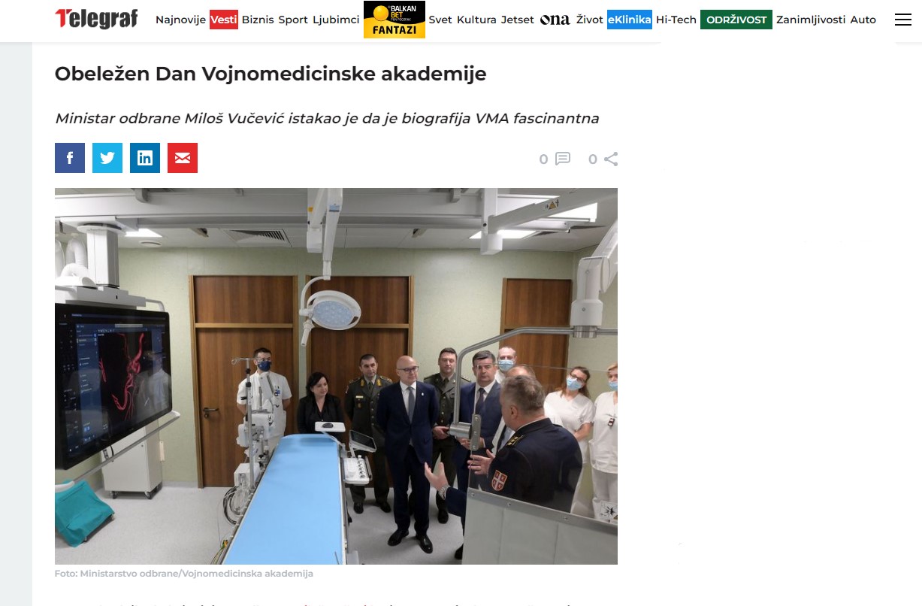922x606 pixels.
Task: Share article on Twitter
Action: point(107,158)
